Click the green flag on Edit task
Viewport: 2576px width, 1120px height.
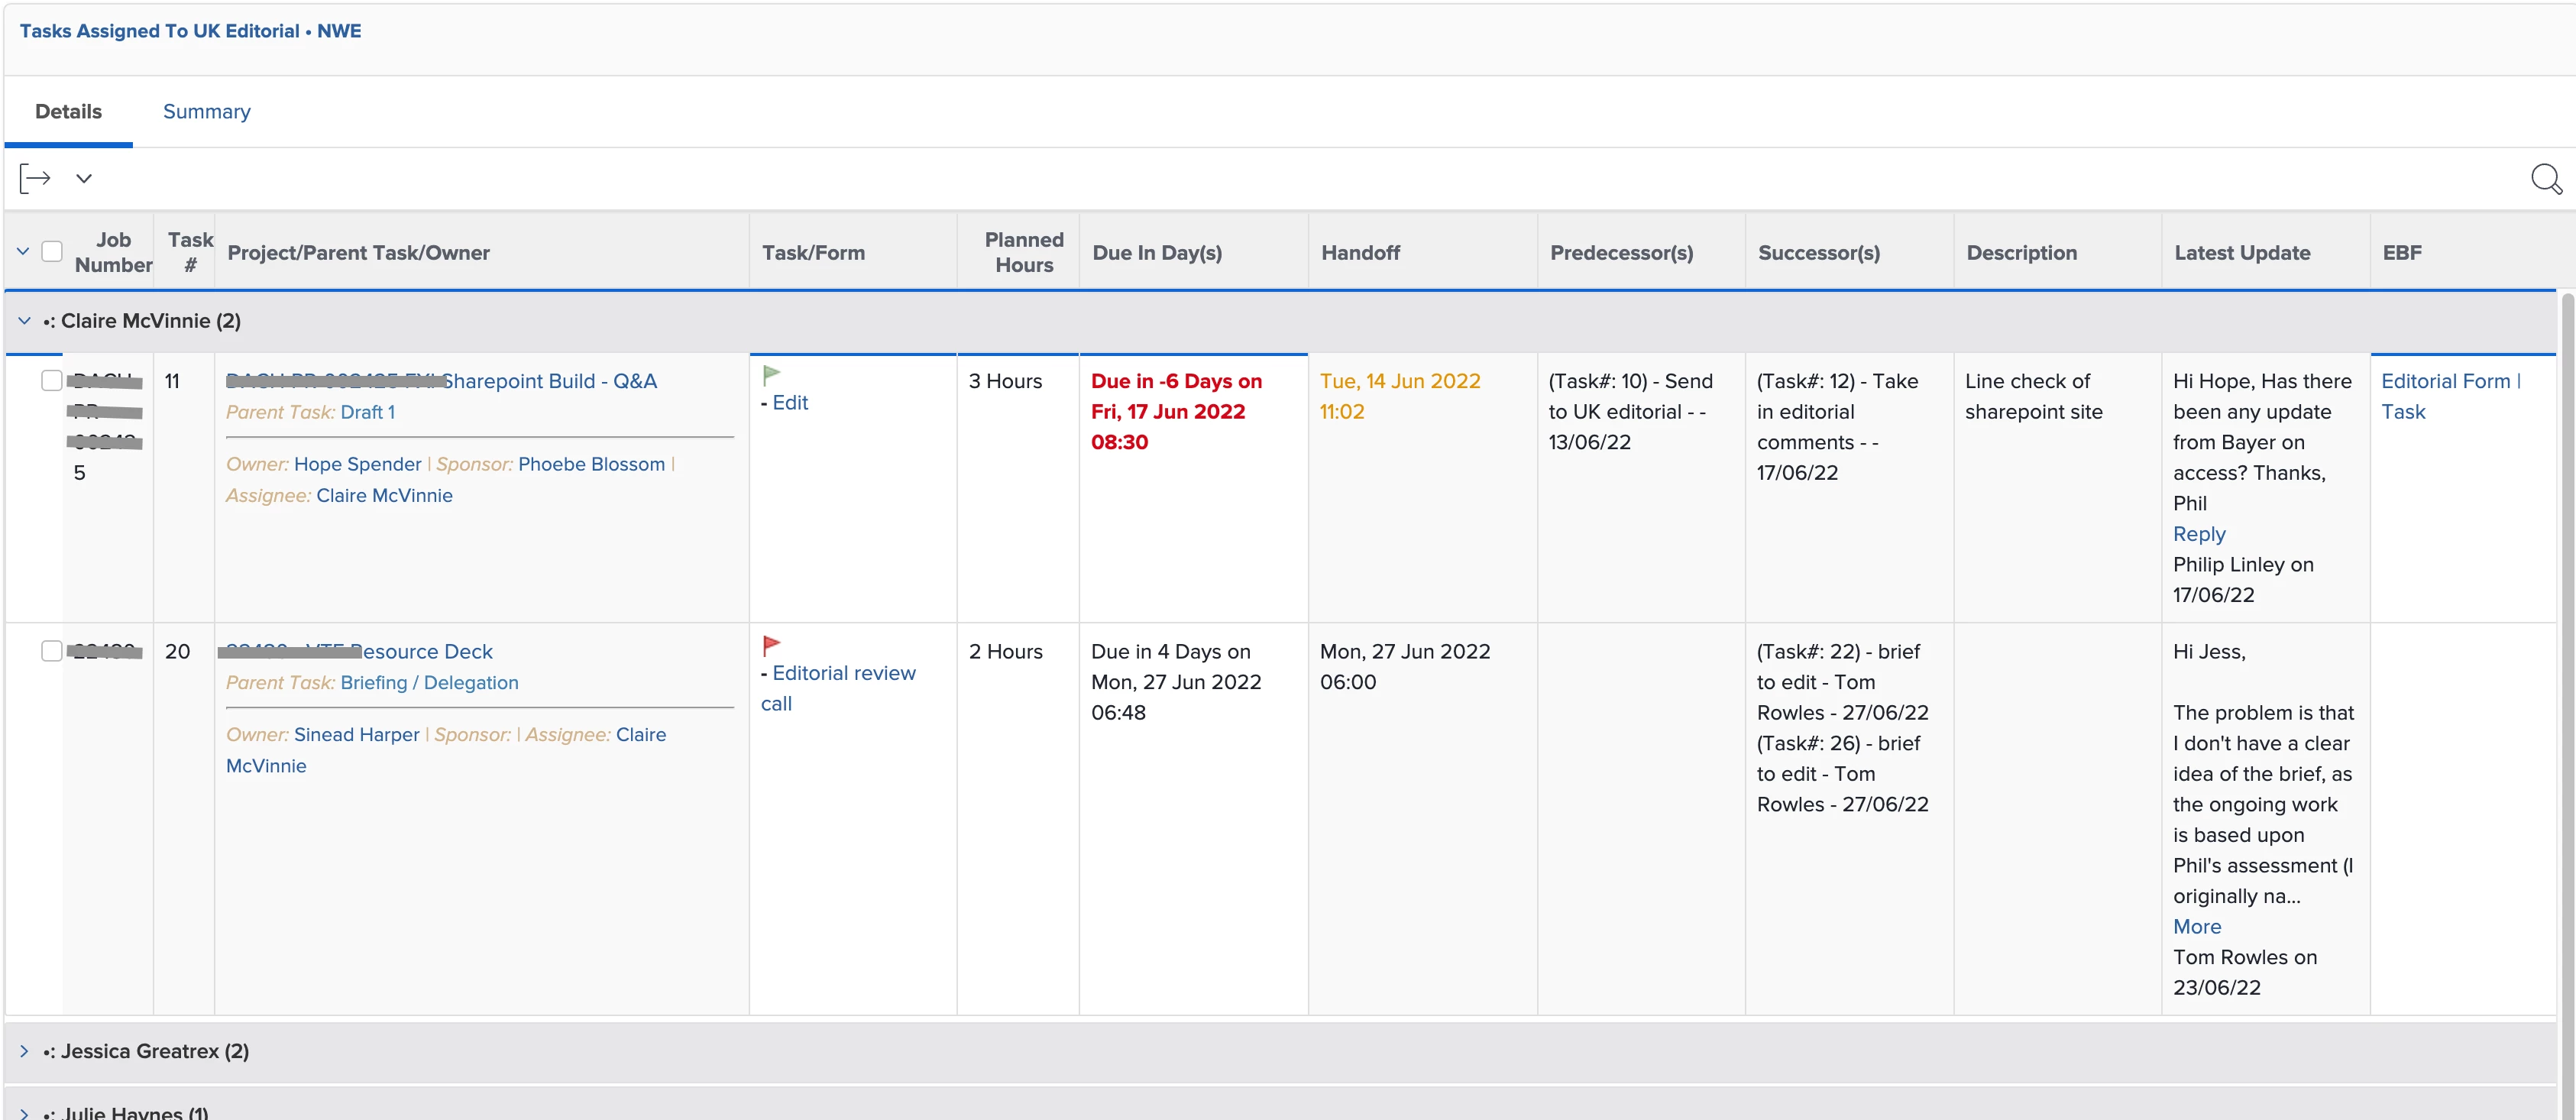pos(771,375)
